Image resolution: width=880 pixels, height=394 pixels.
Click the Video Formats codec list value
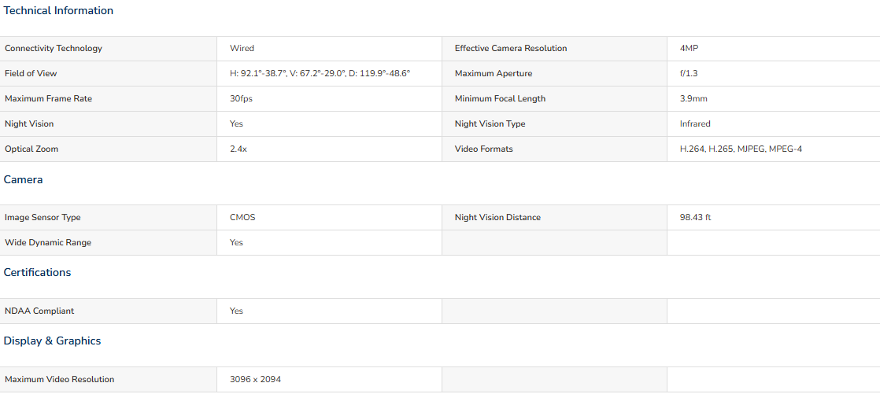coord(740,149)
